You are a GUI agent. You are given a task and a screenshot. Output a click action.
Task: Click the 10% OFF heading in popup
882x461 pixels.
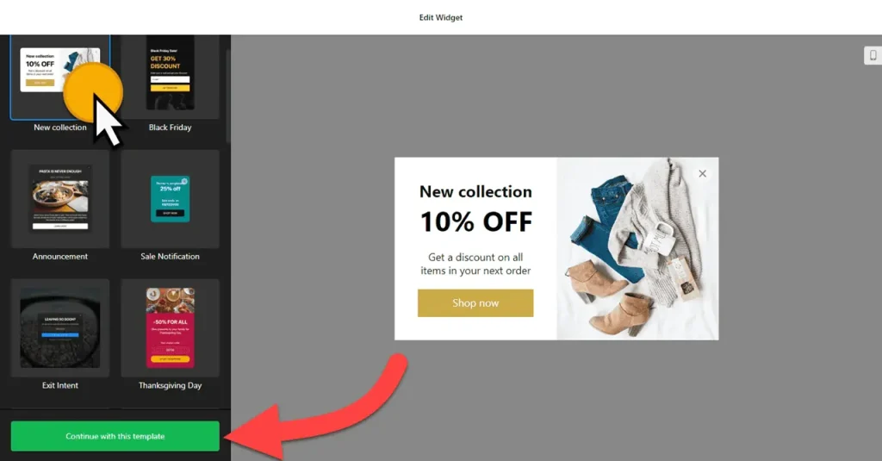tap(475, 221)
